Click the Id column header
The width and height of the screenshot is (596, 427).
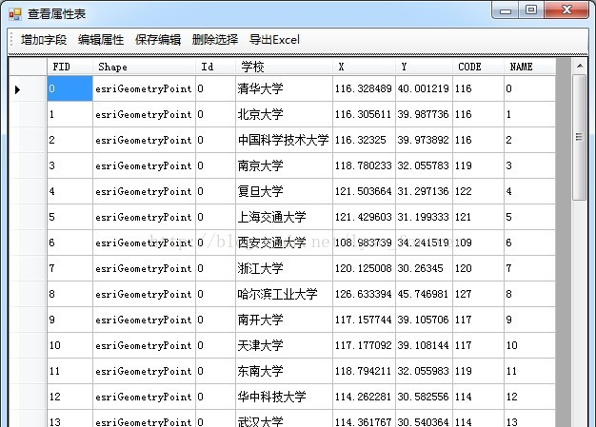click(215, 67)
